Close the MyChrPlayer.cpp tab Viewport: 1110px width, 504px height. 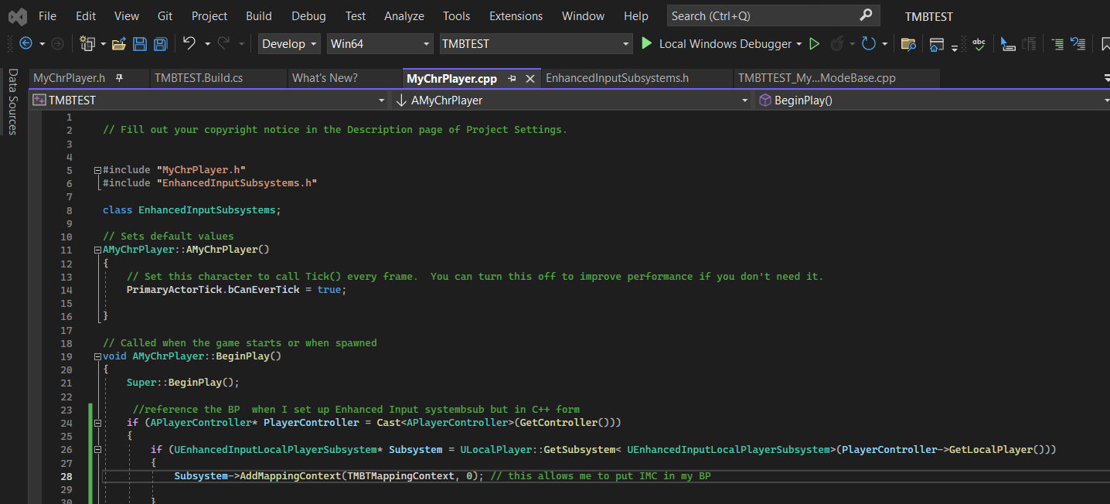coord(530,78)
